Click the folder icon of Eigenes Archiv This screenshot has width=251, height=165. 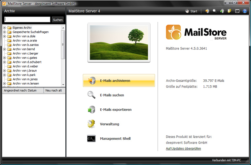pos(9,28)
